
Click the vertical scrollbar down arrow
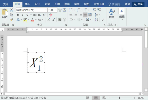tap(146, 90)
